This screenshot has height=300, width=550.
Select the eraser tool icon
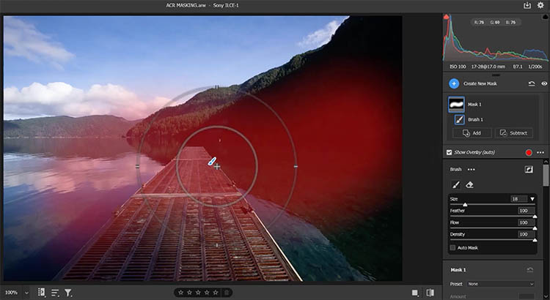[470, 185]
